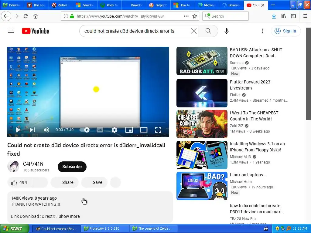
Task: Toggle the autoplay switch in player
Action: tap(85, 130)
